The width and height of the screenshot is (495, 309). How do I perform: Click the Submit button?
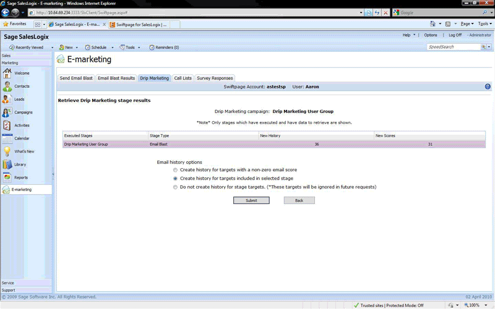[x=251, y=200]
